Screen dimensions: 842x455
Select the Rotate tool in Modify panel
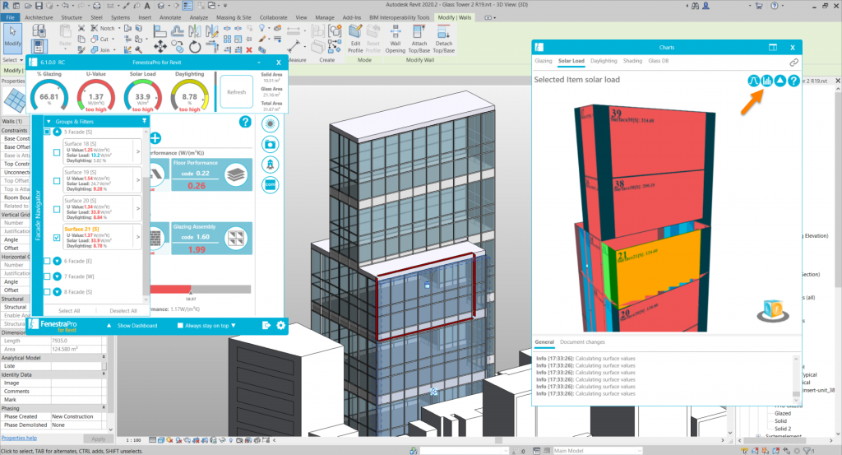click(x=195, y=47)
